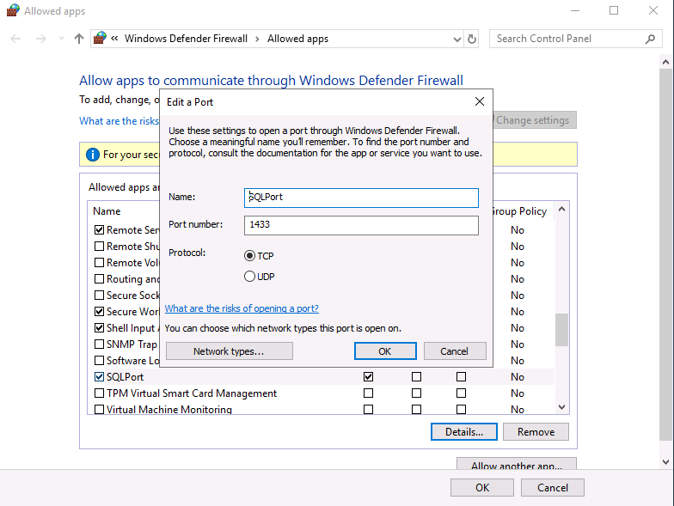This screenshot has width=674, height=506.
Task: Check third network checkbox in SQLPort row
Action: coord(461,376)
